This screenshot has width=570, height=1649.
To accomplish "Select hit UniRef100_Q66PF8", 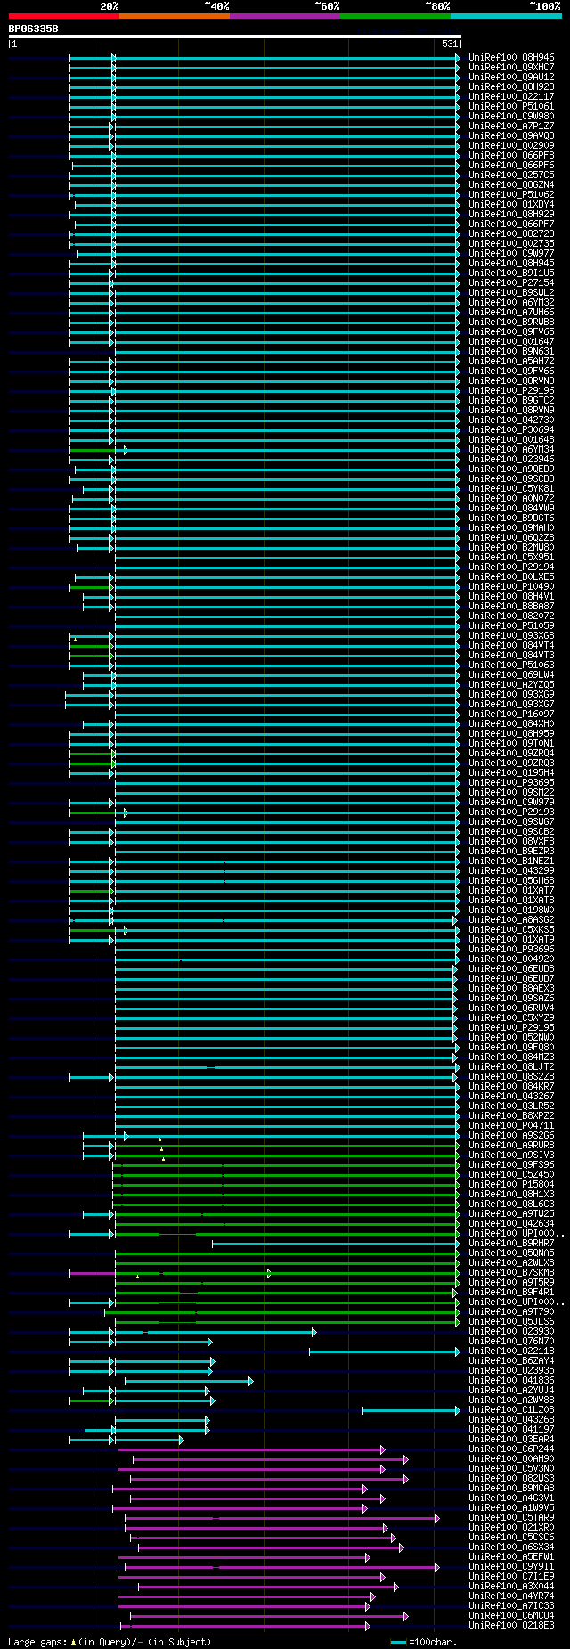I will point(511,156).
